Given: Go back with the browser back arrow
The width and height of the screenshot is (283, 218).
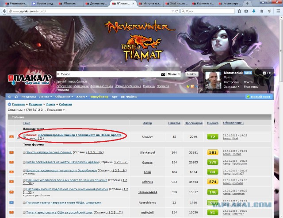Looking at the screenshot, I should click(4, 11).
